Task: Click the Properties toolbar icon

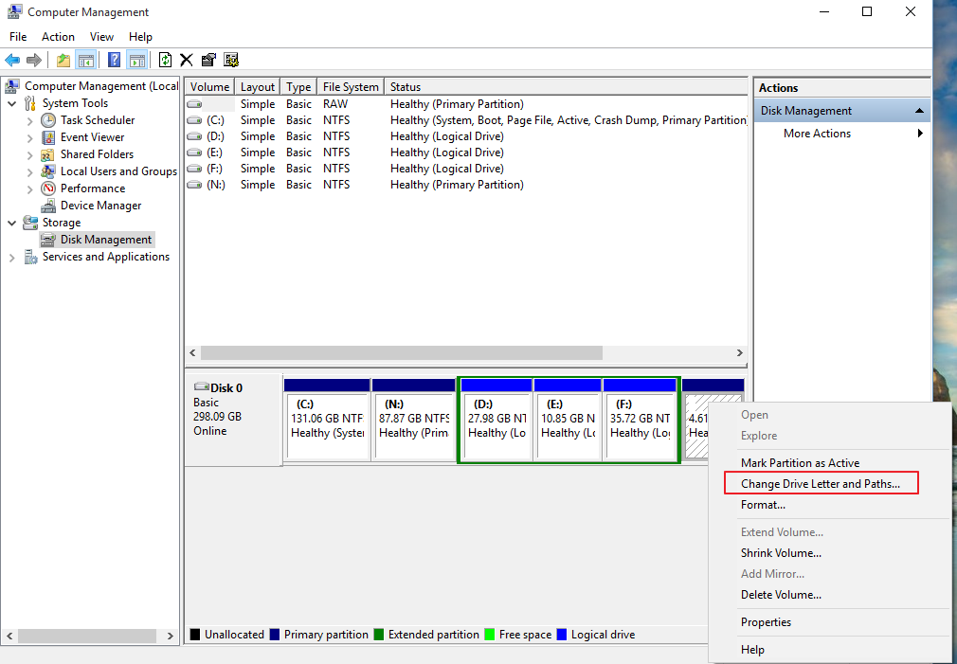Action: point(208,60)
